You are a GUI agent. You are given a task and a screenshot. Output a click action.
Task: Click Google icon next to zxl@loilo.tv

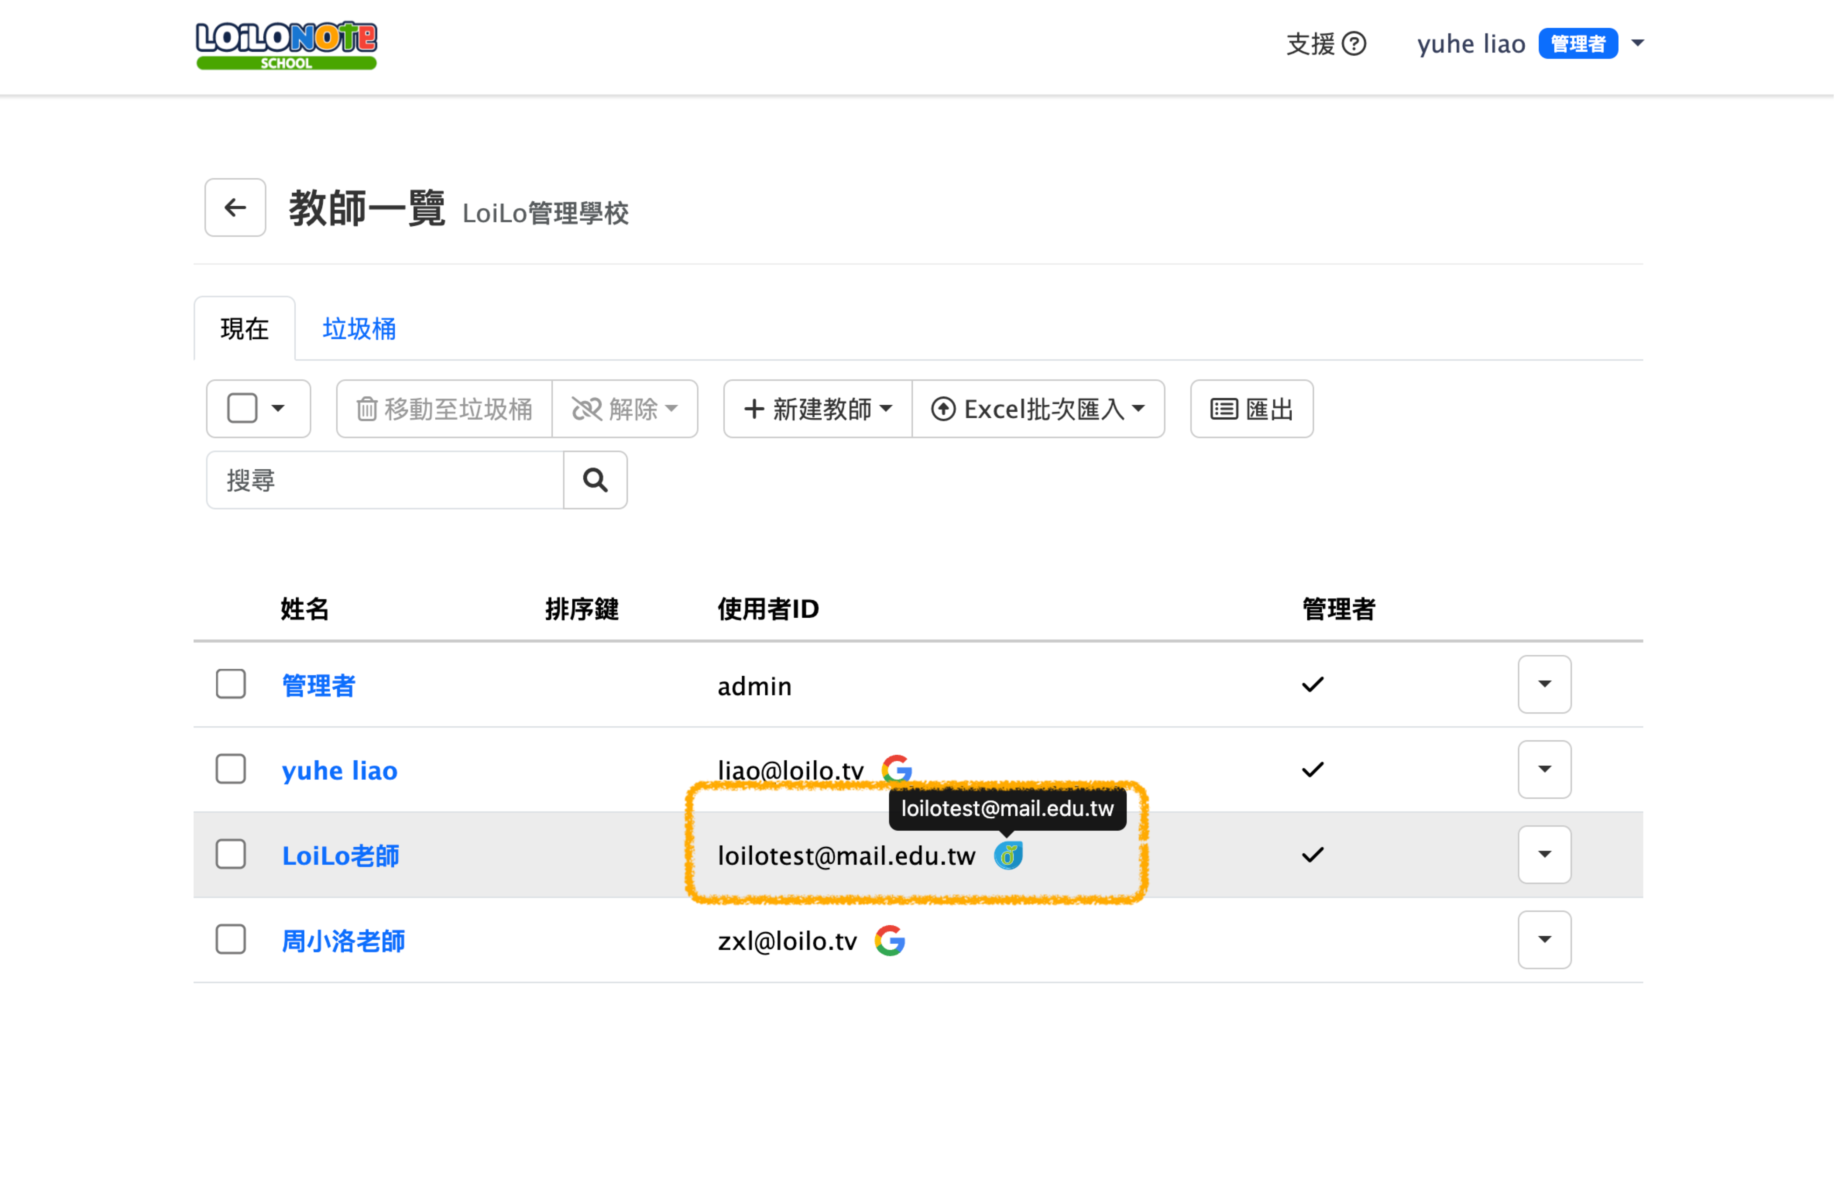point(890,941)
